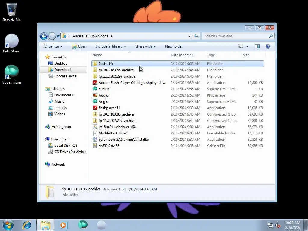The image size is (308, 231).
Task: Expand the arrow after Downloads breadcrumb
Action: pos(111,36)
